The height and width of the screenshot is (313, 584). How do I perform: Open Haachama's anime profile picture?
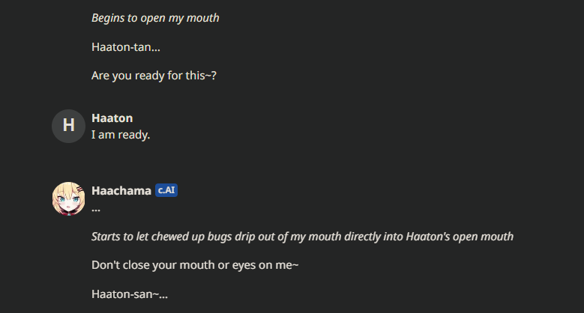(68, 198)
